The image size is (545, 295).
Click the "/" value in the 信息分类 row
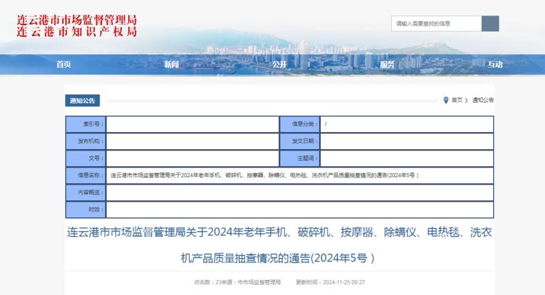coord(326,124)
